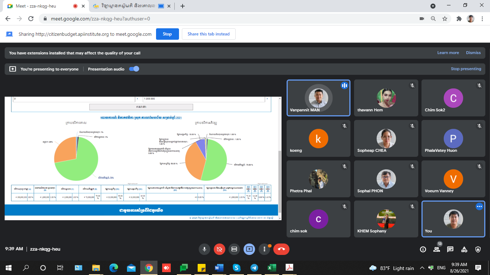Open the chat with everyone panel

coord(450,249)
